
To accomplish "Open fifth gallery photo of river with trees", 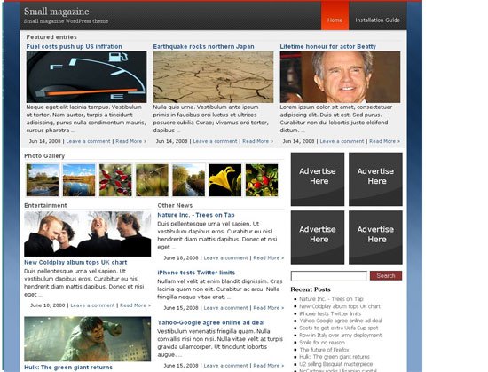I will point(189,180).
